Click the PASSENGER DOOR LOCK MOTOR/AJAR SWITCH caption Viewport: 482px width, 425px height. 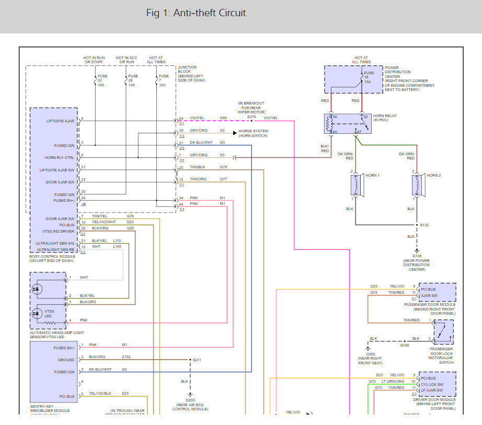[x=441, y=356]
